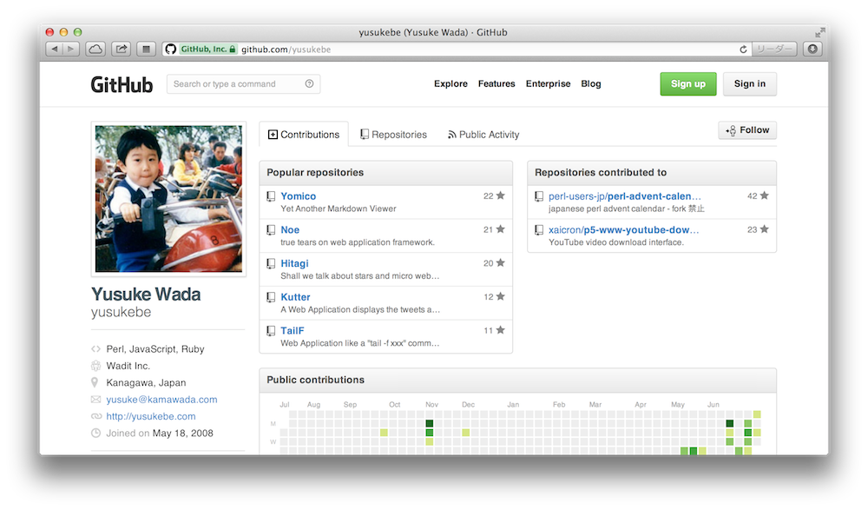Click the 'YouTube video download interface.' description

coord(616,242)
